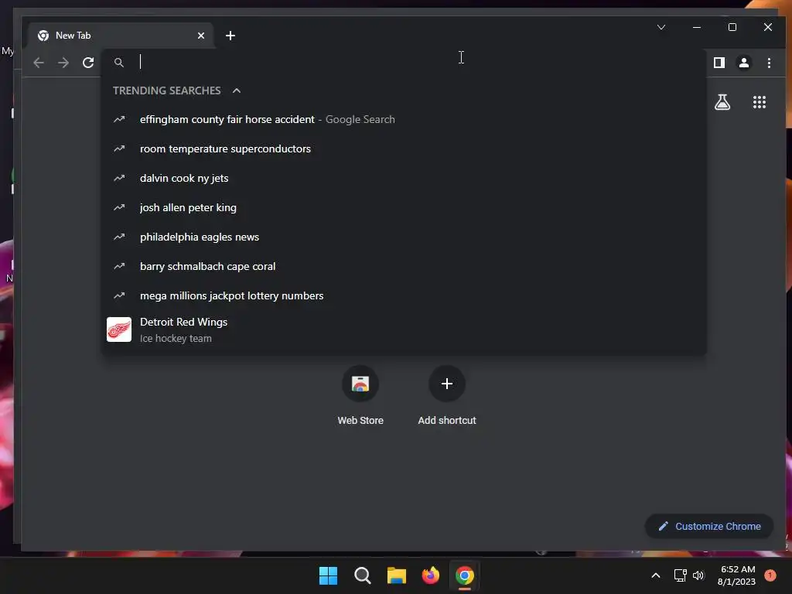Select 'effingham county fair horse accident' suggestion
Screen dimensions: 792x594
pos(404,120)
